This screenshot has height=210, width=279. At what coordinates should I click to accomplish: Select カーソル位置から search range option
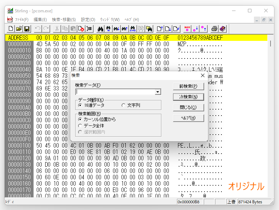pyautogui.click(x=80, y=119)
